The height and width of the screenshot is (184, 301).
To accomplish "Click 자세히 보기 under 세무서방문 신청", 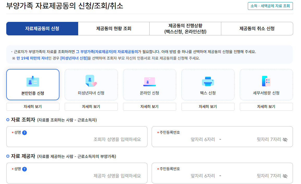I will (266, 106).
